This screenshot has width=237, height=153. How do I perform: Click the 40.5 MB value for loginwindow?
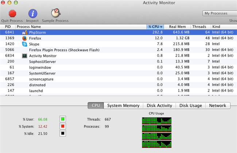tap(182, 67)
